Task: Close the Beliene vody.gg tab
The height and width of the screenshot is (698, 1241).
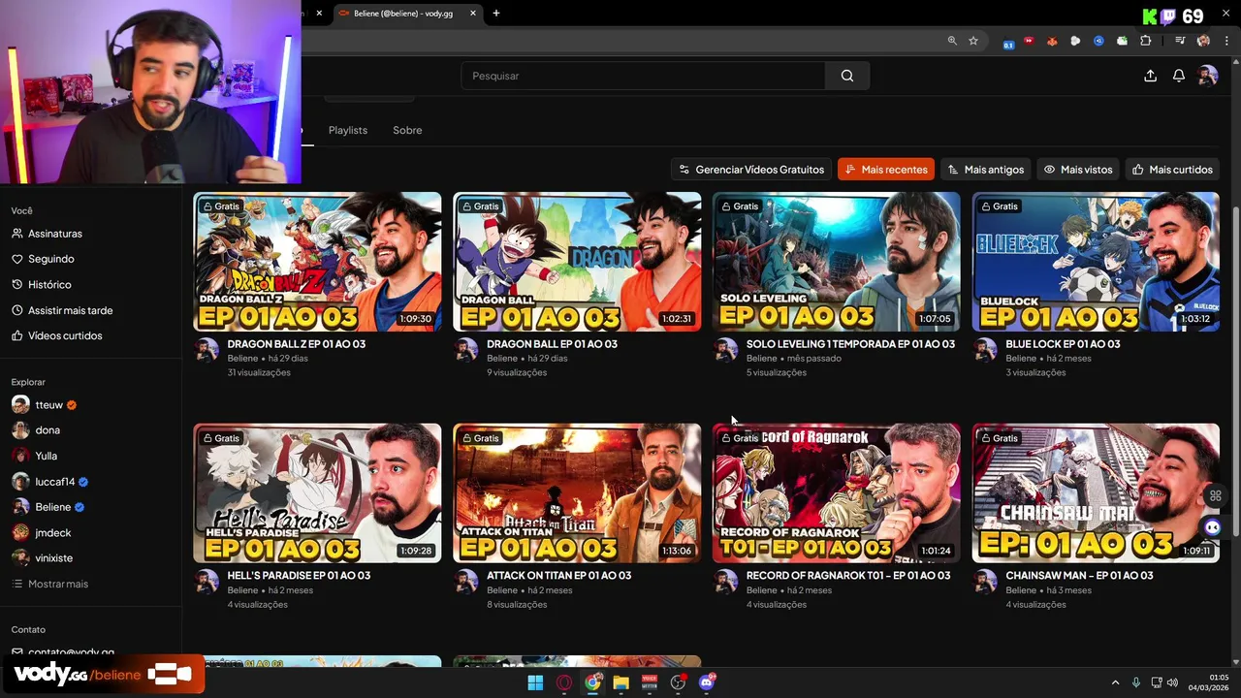Action: (x=473, y=14)
